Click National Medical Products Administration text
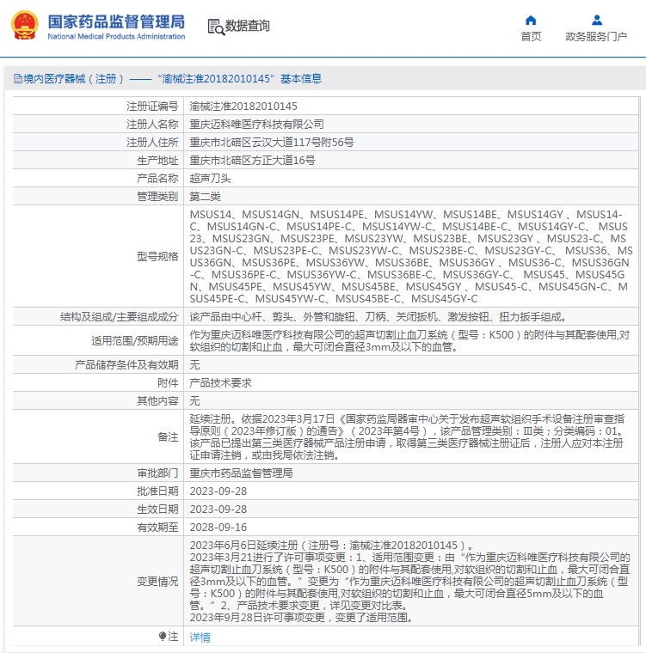 (x=116, y=36)
